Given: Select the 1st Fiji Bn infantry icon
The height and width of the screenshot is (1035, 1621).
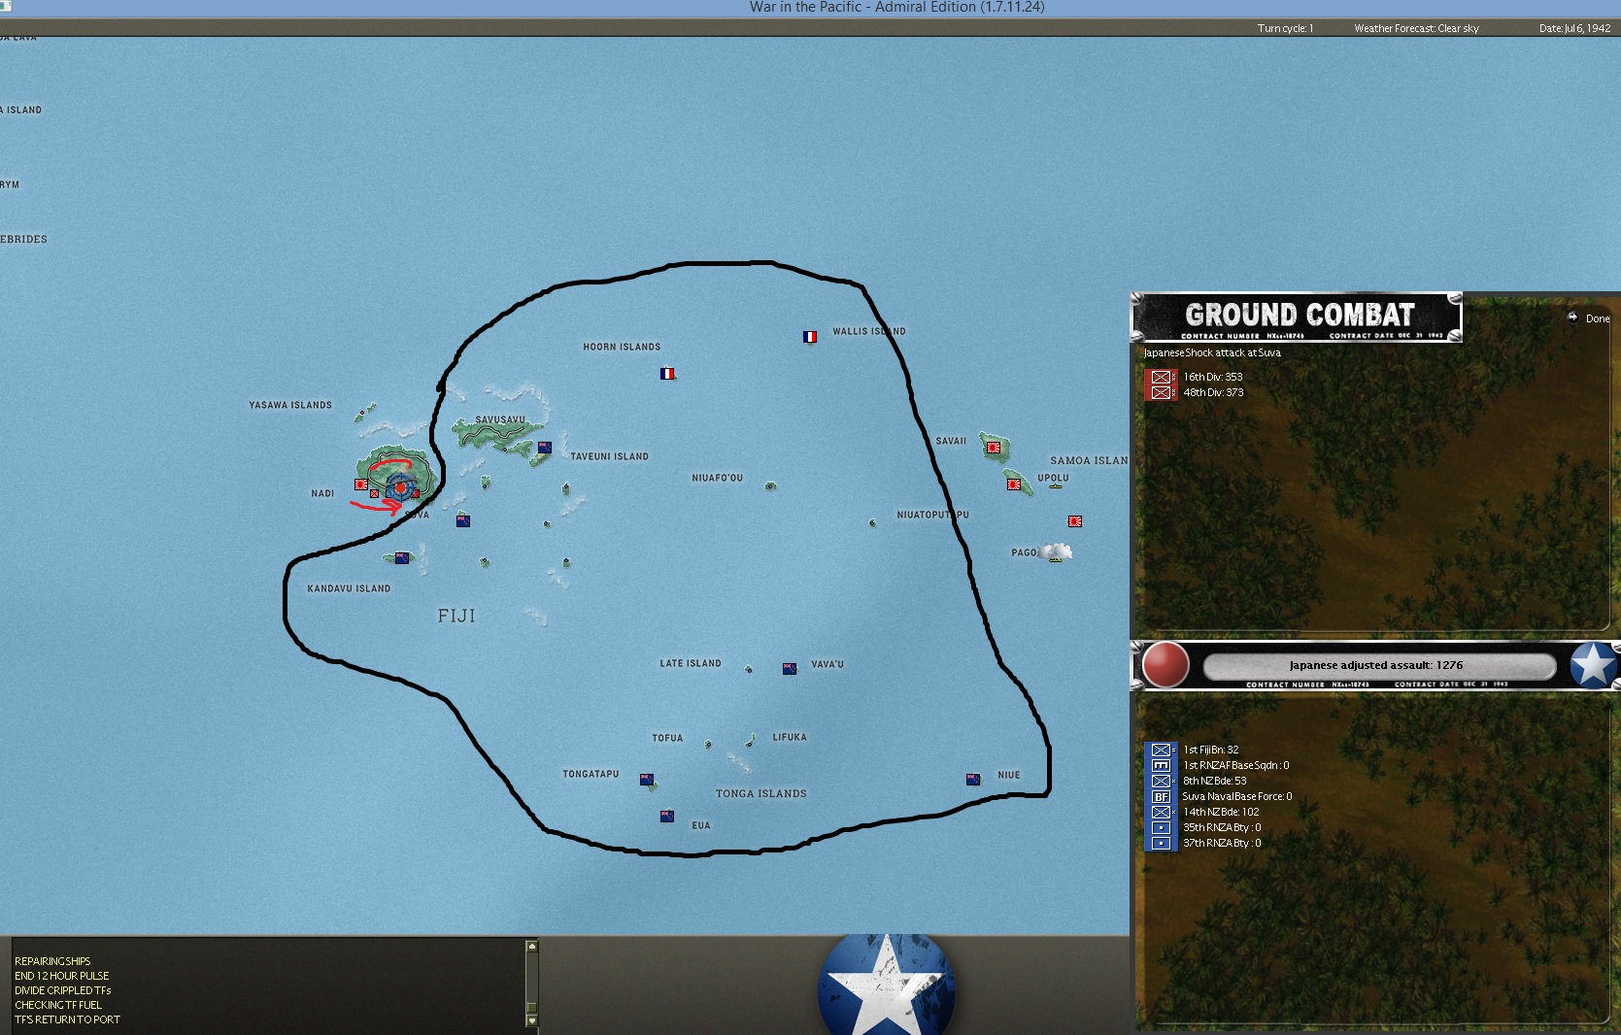Looking at the screenshot, I should 1161,750.
